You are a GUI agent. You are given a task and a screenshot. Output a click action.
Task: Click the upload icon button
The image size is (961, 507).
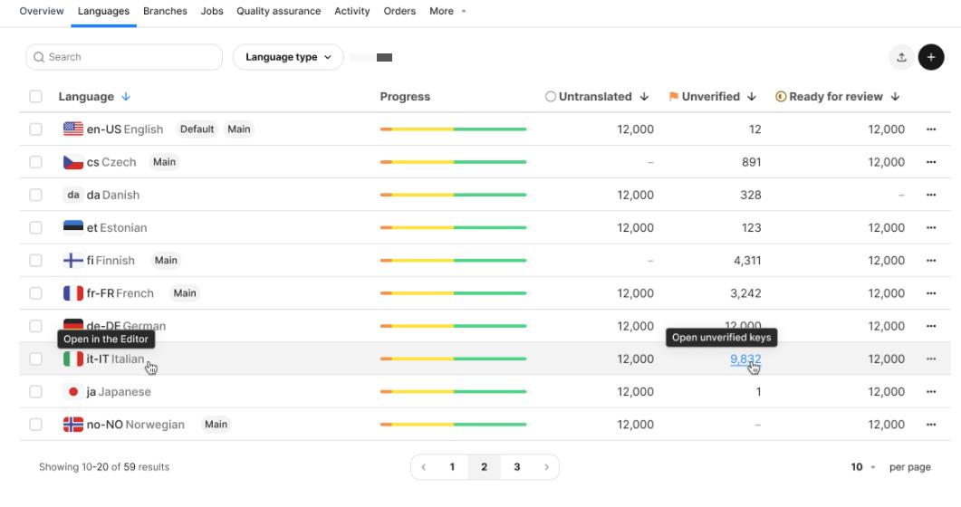click(901, 57)
